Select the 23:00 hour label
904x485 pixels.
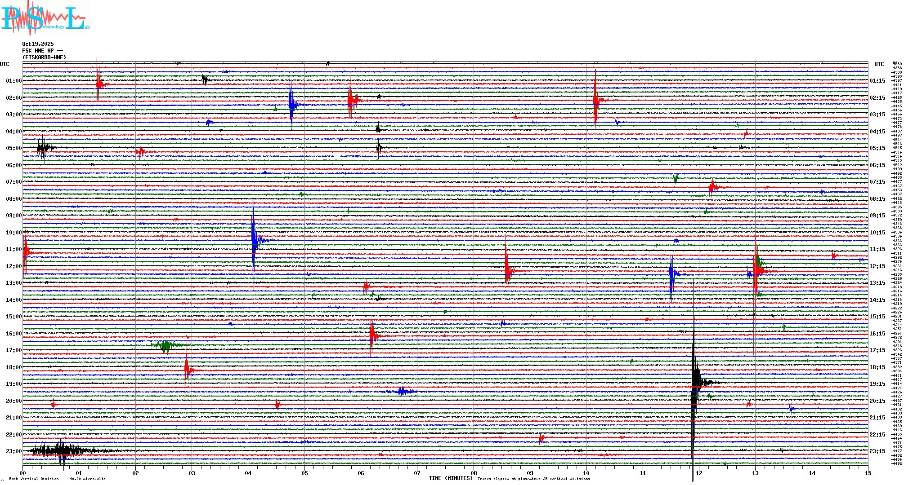[x=13, y=451]
